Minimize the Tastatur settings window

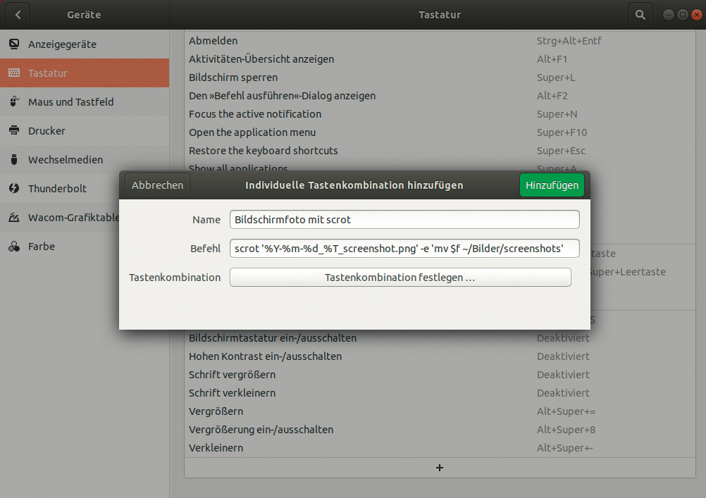coord(669,15)
